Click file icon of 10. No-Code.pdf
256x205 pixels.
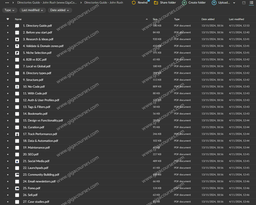(17, 87)
